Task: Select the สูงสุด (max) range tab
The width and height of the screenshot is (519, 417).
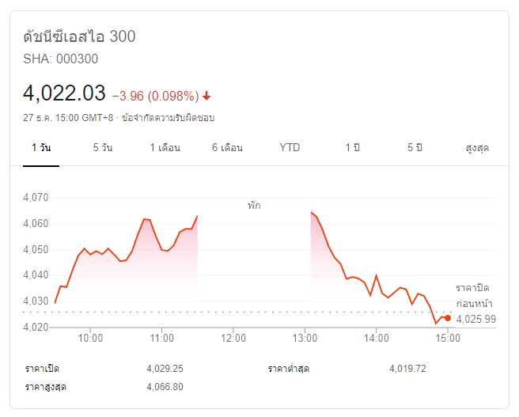Action: coord(477,148)
